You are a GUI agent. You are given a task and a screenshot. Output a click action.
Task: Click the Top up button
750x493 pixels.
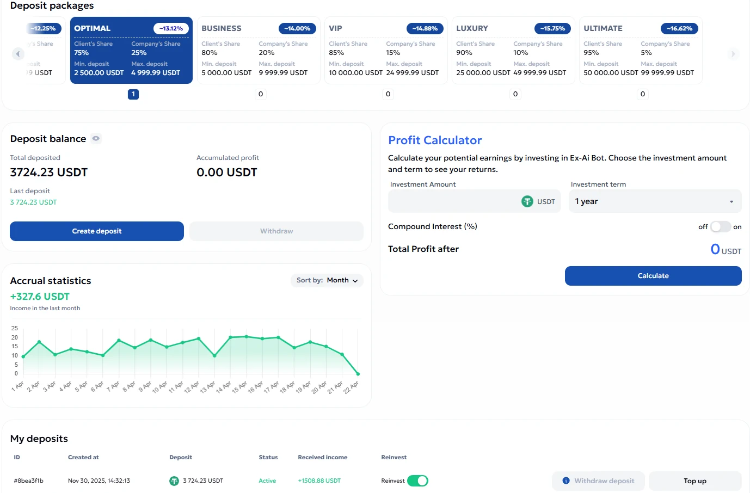[x=695, y=481]
